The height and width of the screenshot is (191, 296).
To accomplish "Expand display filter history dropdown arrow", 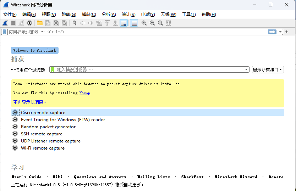I will (280, 32).
